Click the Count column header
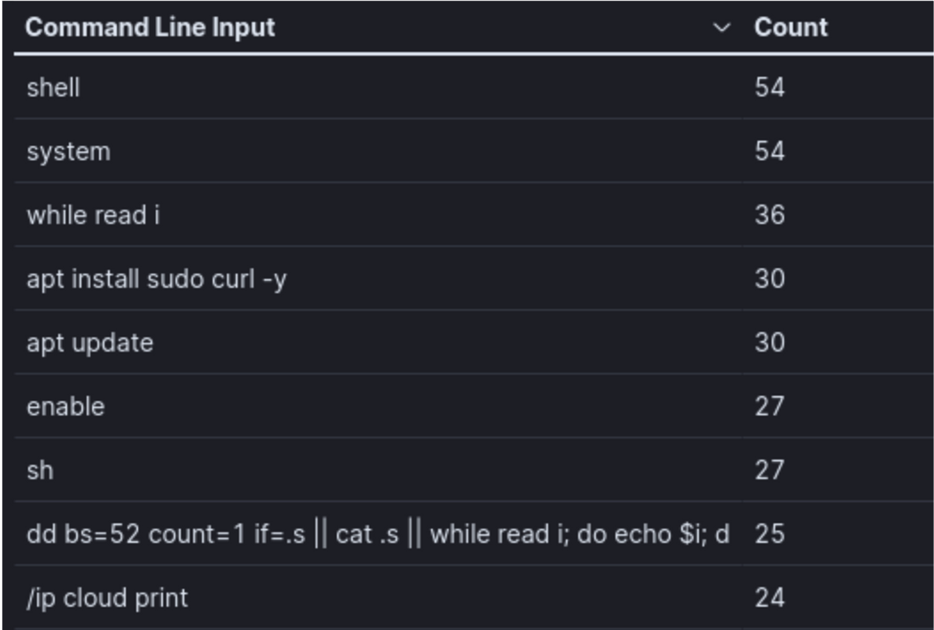The height and width of the screenshot is (630, 934). pyautogui.click(x=791, y=27)
